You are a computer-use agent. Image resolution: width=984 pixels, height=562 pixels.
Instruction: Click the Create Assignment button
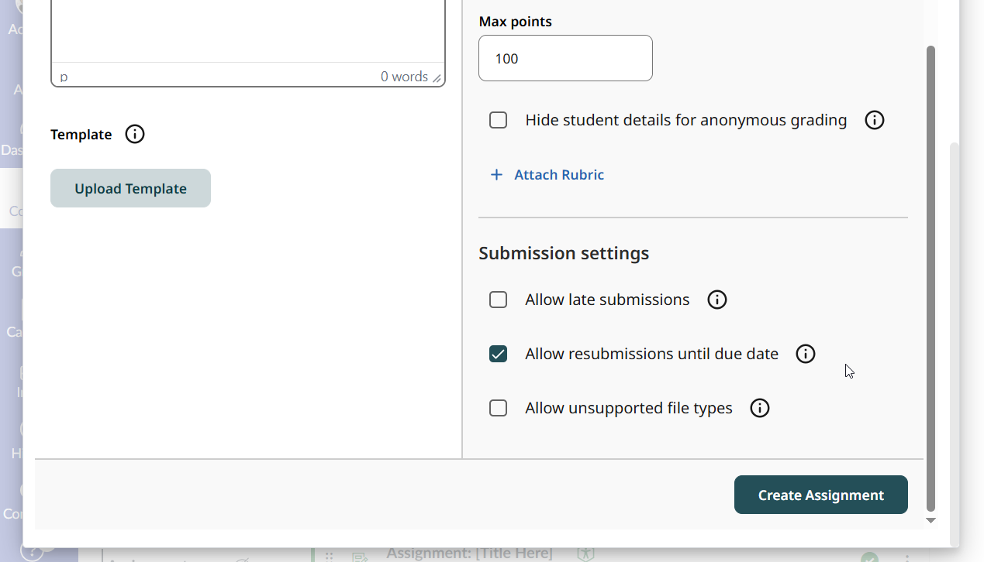820,495
